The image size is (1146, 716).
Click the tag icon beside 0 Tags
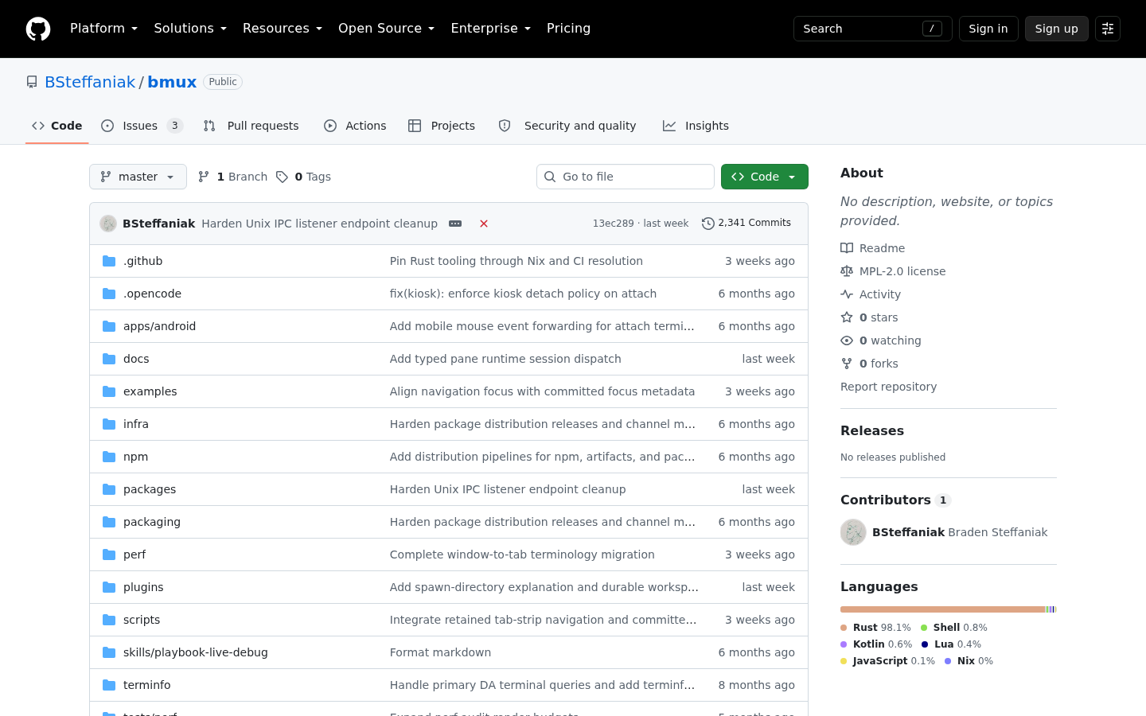(x=282, y=177)
